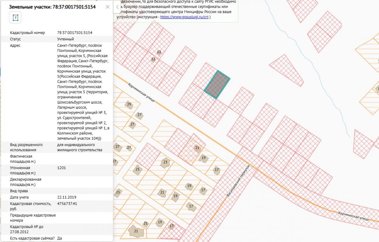Close the Земельные участки info panel
This screenshot has width=379, height=242.
(x=107, y=7)
